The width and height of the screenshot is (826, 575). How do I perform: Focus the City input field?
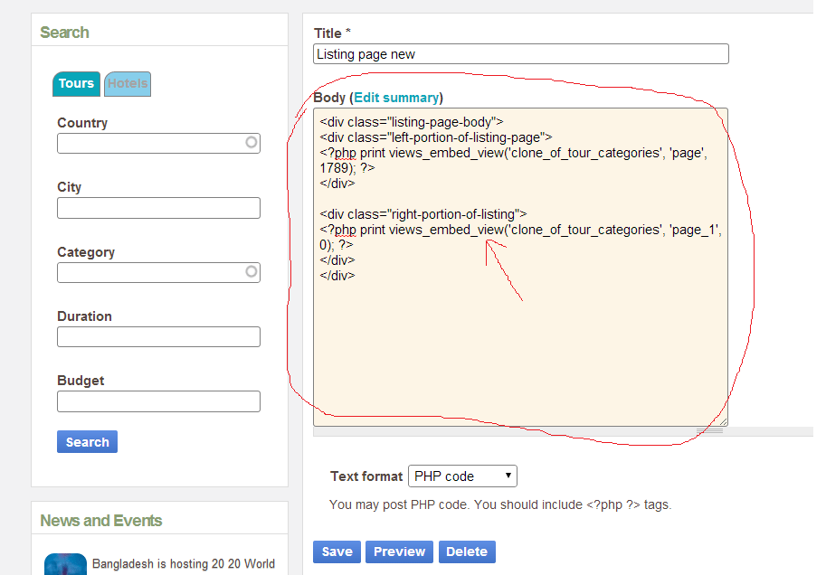pyautogui.click(x=158, y=208)
